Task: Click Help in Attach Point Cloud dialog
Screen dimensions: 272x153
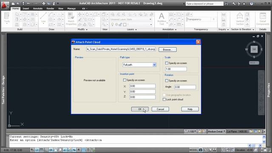Action: [x=190, y=109]
